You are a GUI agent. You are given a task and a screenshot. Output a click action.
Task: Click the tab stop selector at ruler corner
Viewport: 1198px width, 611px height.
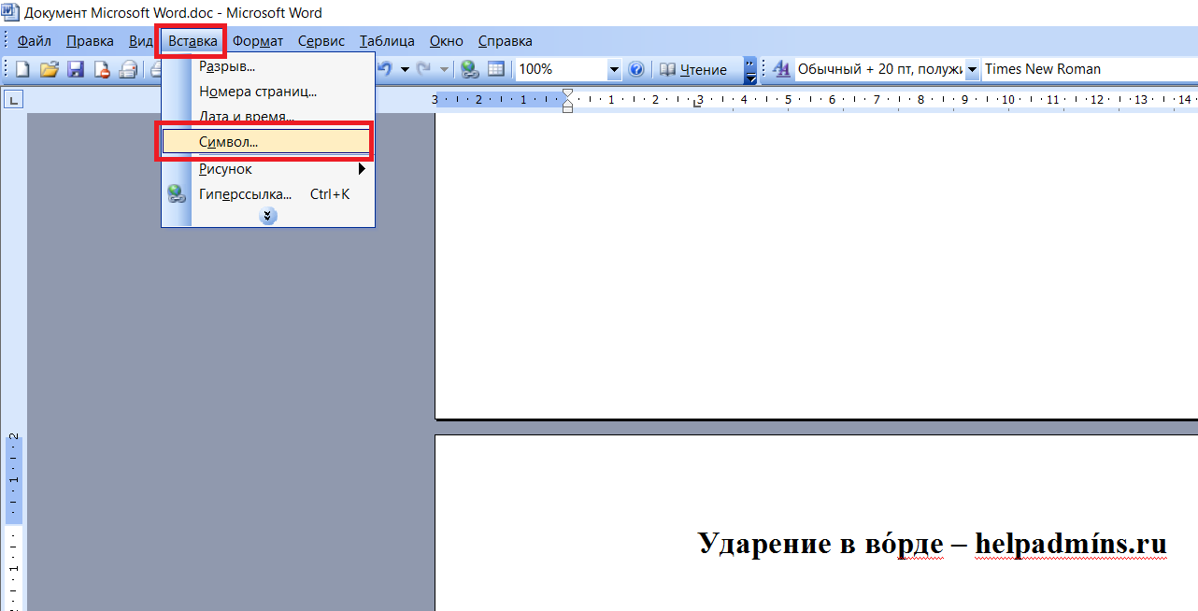pos(13,100)
